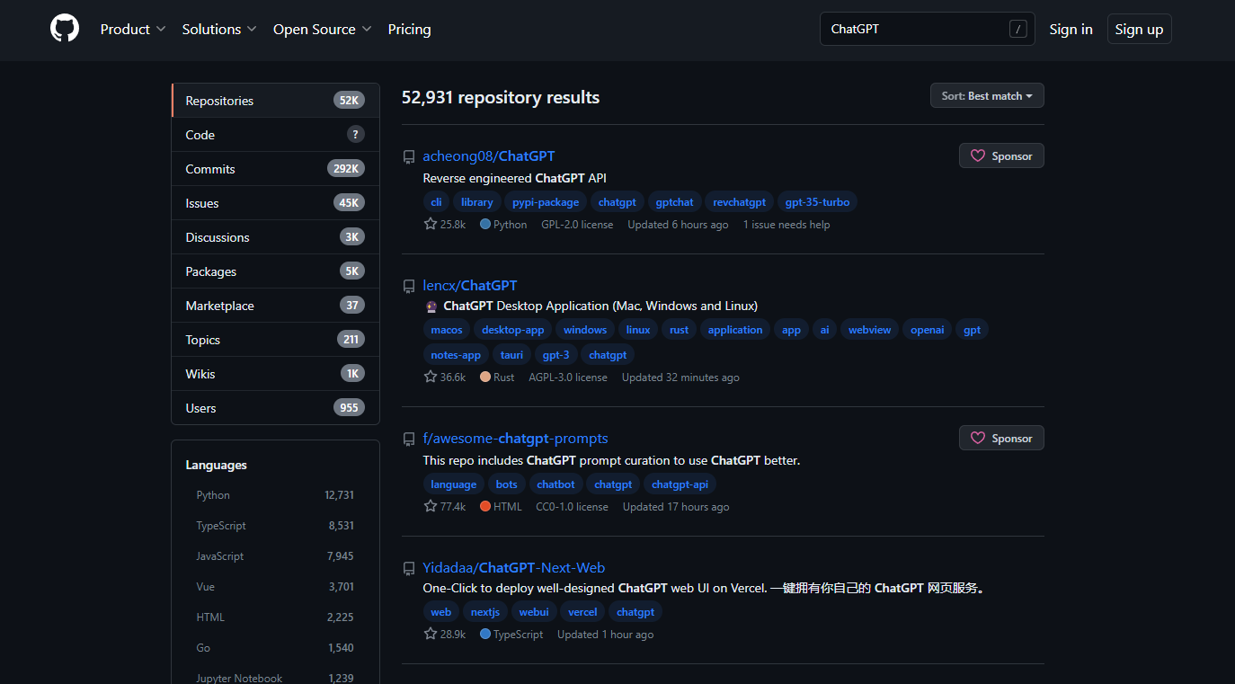Image resolution: width=1235 pixels, height=684 pixels.
Task: Switch to Packages search results
Action: (275, 271)
